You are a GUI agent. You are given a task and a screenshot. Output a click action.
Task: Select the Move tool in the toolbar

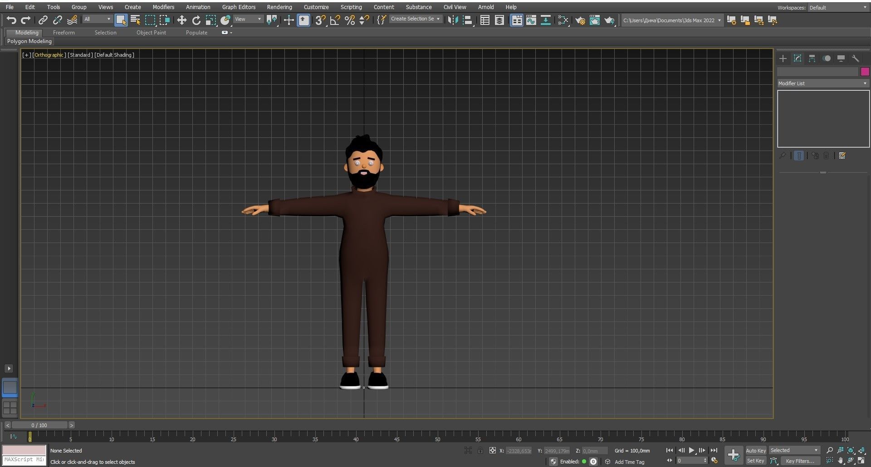(x=181, y=20)
